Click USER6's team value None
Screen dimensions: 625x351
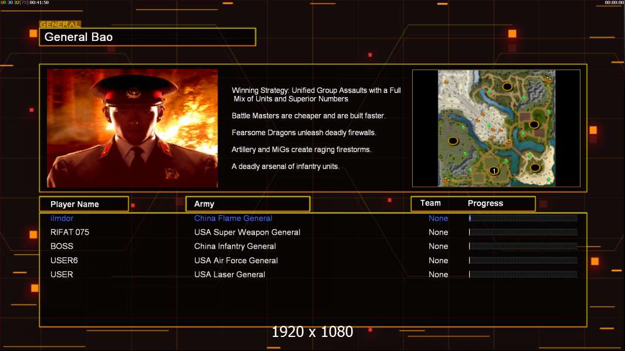439,260
